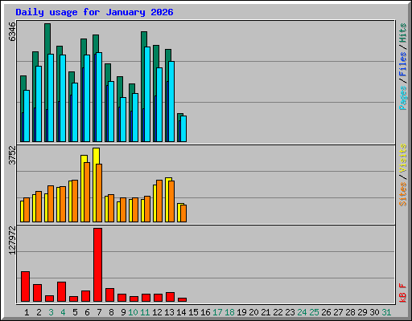
Task: Select the red KB bar for day 1
Action: pos(25,286)
